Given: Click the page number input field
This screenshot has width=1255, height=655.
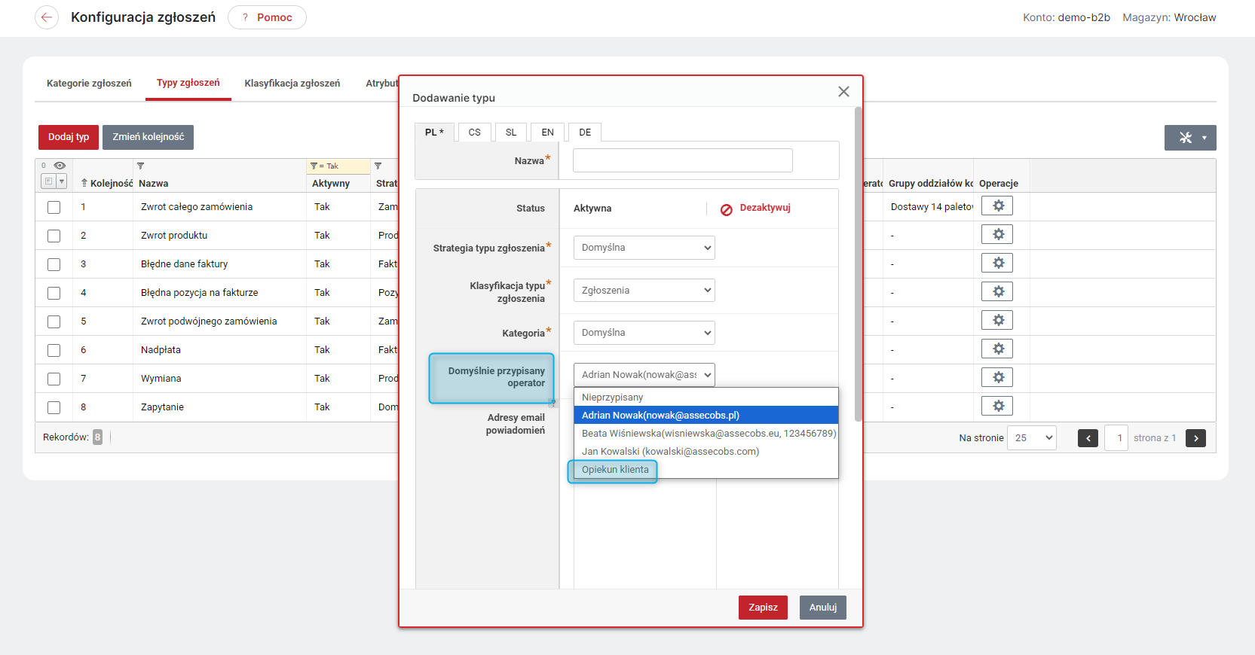Looking at the screenshot, I should pos(1116,438).
